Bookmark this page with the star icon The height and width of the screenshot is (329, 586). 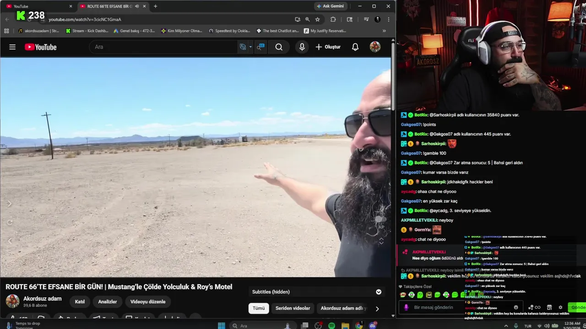coord(317,20)
